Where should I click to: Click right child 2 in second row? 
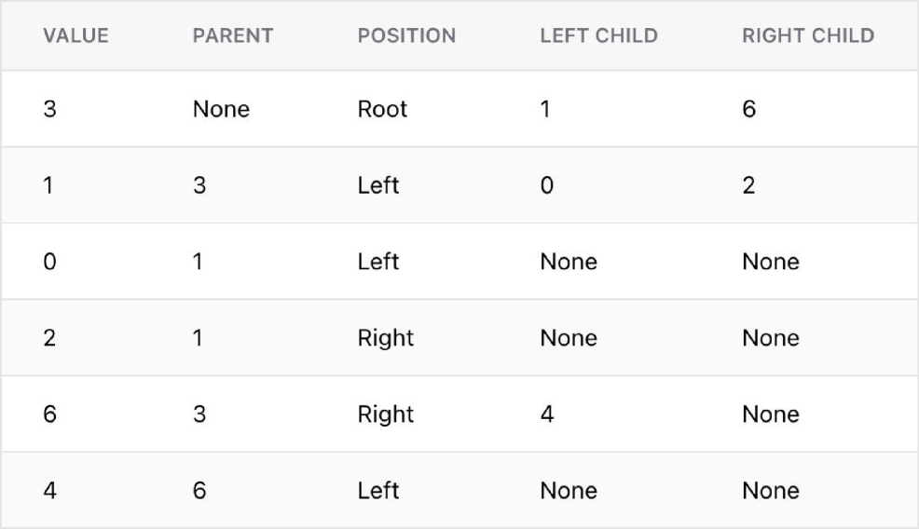[749, 185]
